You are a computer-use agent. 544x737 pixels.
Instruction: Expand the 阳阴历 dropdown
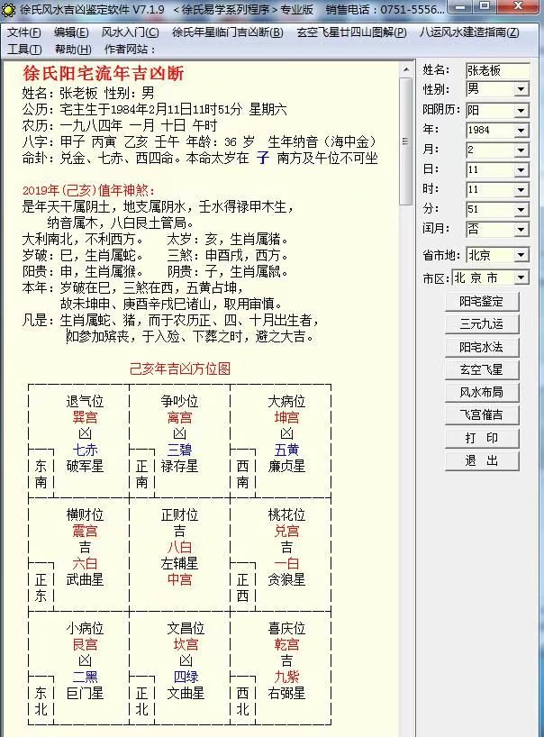point(521,109)
